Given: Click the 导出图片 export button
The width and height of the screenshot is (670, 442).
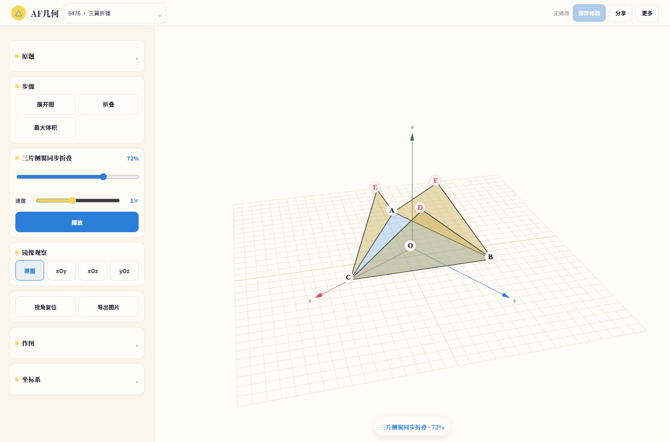Looking at the screenshot, I should click(x=108, y=307).
